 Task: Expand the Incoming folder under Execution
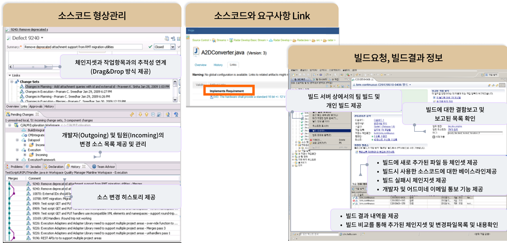coord(25,155)
